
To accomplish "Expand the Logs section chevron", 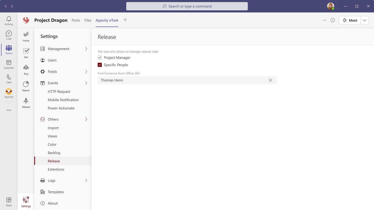I will point(86,180).
